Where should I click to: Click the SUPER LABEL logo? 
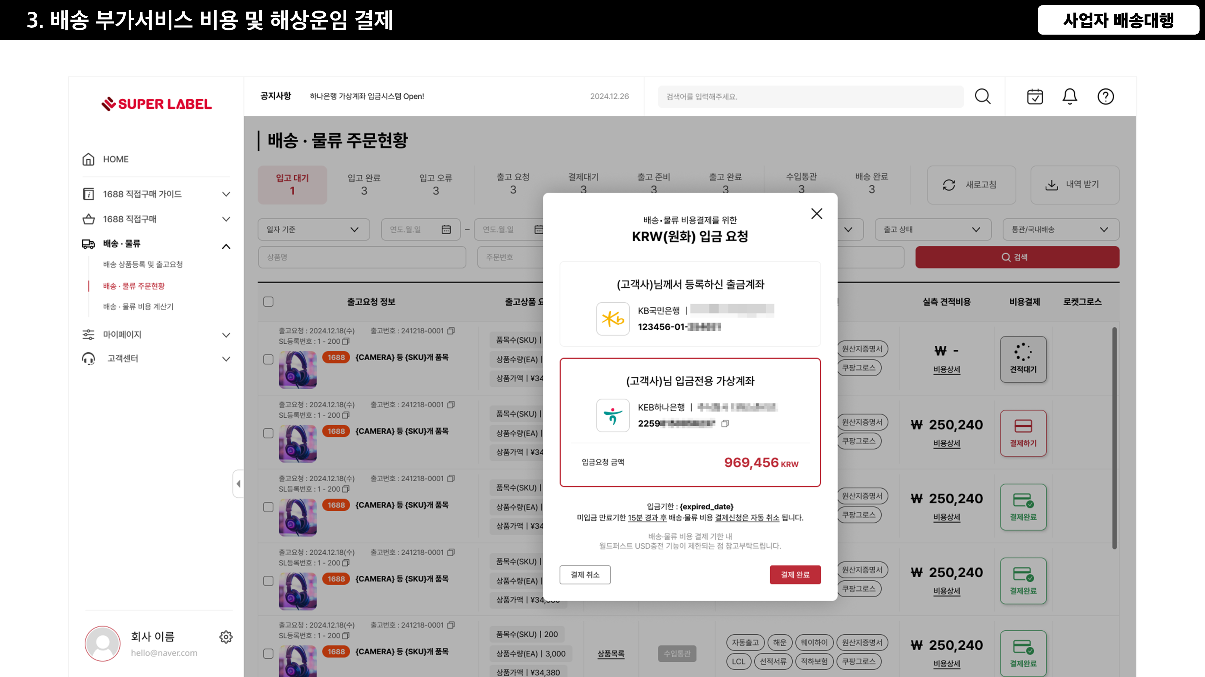tap(157, 104)
